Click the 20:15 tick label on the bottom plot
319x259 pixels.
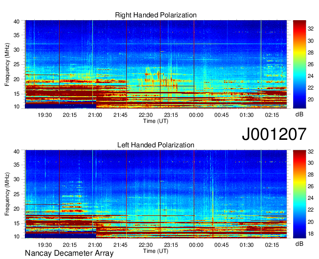click(70, 245)
